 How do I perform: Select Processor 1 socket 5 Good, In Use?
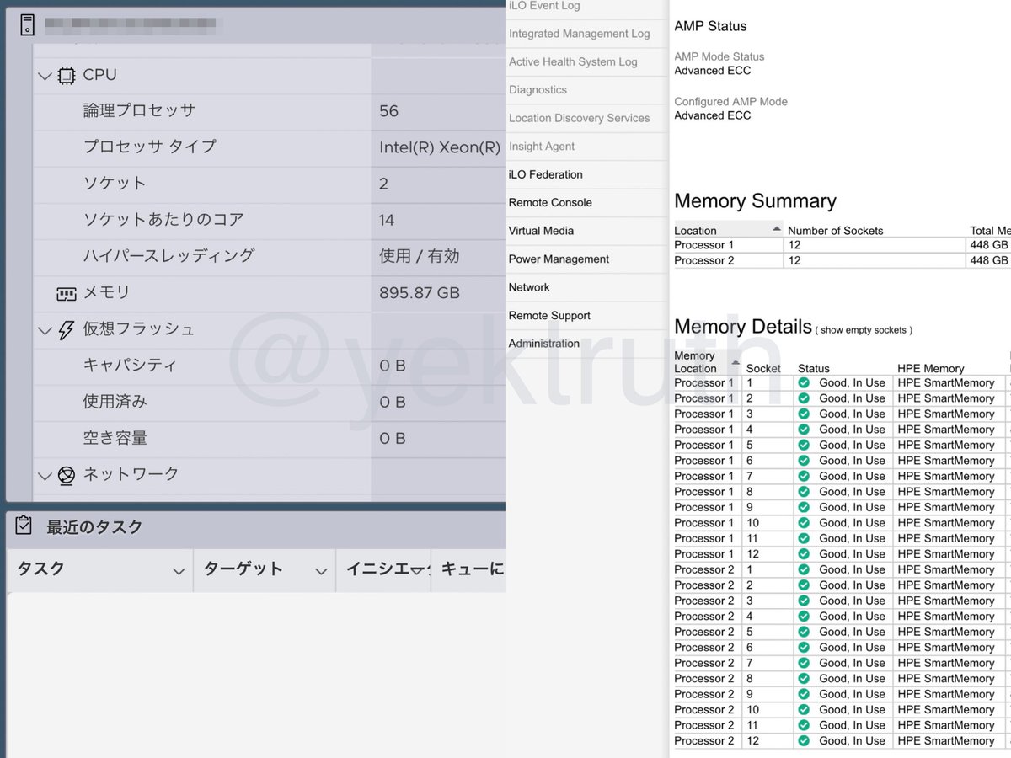[x=852, y=445]
